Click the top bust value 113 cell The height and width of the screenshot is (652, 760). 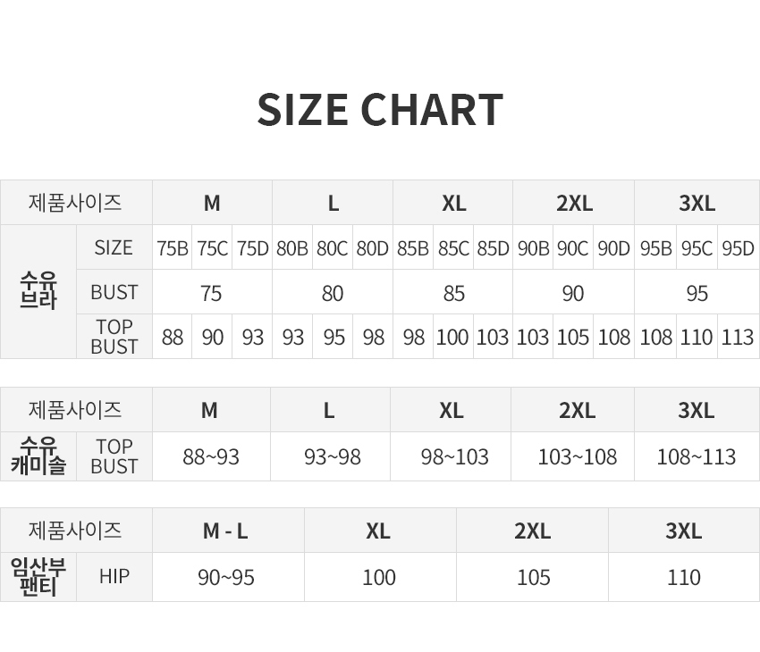coord(739,337)
